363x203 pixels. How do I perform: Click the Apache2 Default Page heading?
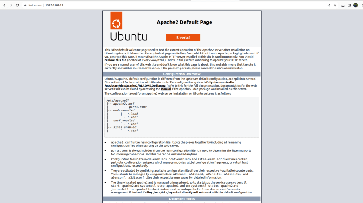pos(184,22)
